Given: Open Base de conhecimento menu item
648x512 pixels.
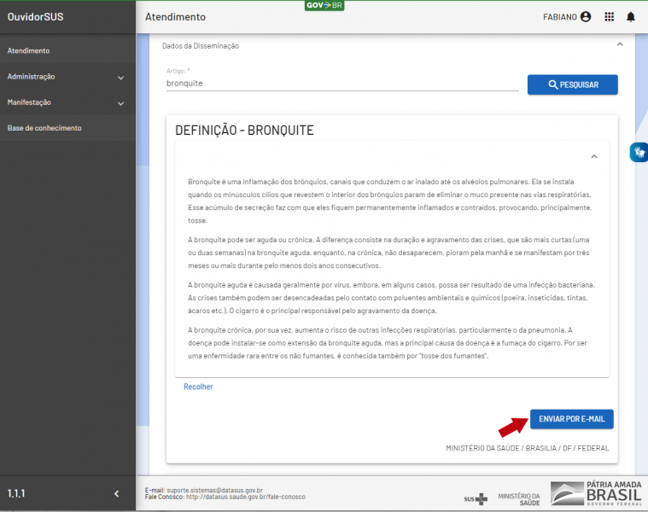Looking at the screenshot, I should pos(44,128).
